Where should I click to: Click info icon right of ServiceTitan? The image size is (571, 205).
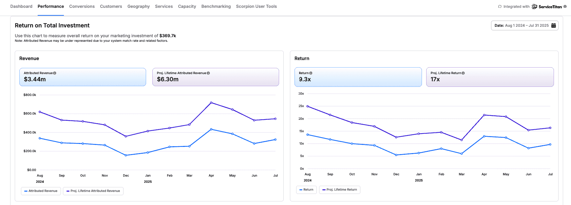point(565,7)
